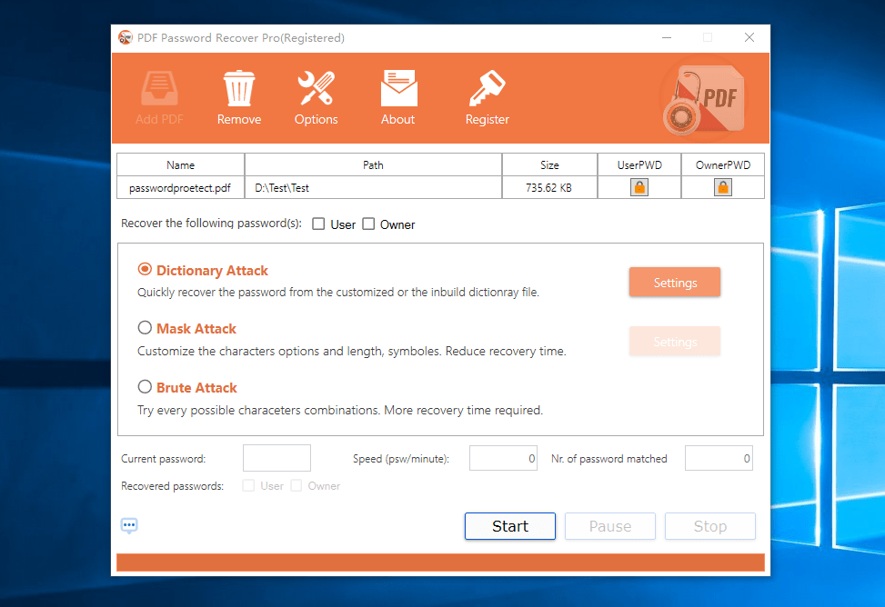Open Settings for Dictionary Attack
This screenshot has width=885, height=607.
click(675, 282)
